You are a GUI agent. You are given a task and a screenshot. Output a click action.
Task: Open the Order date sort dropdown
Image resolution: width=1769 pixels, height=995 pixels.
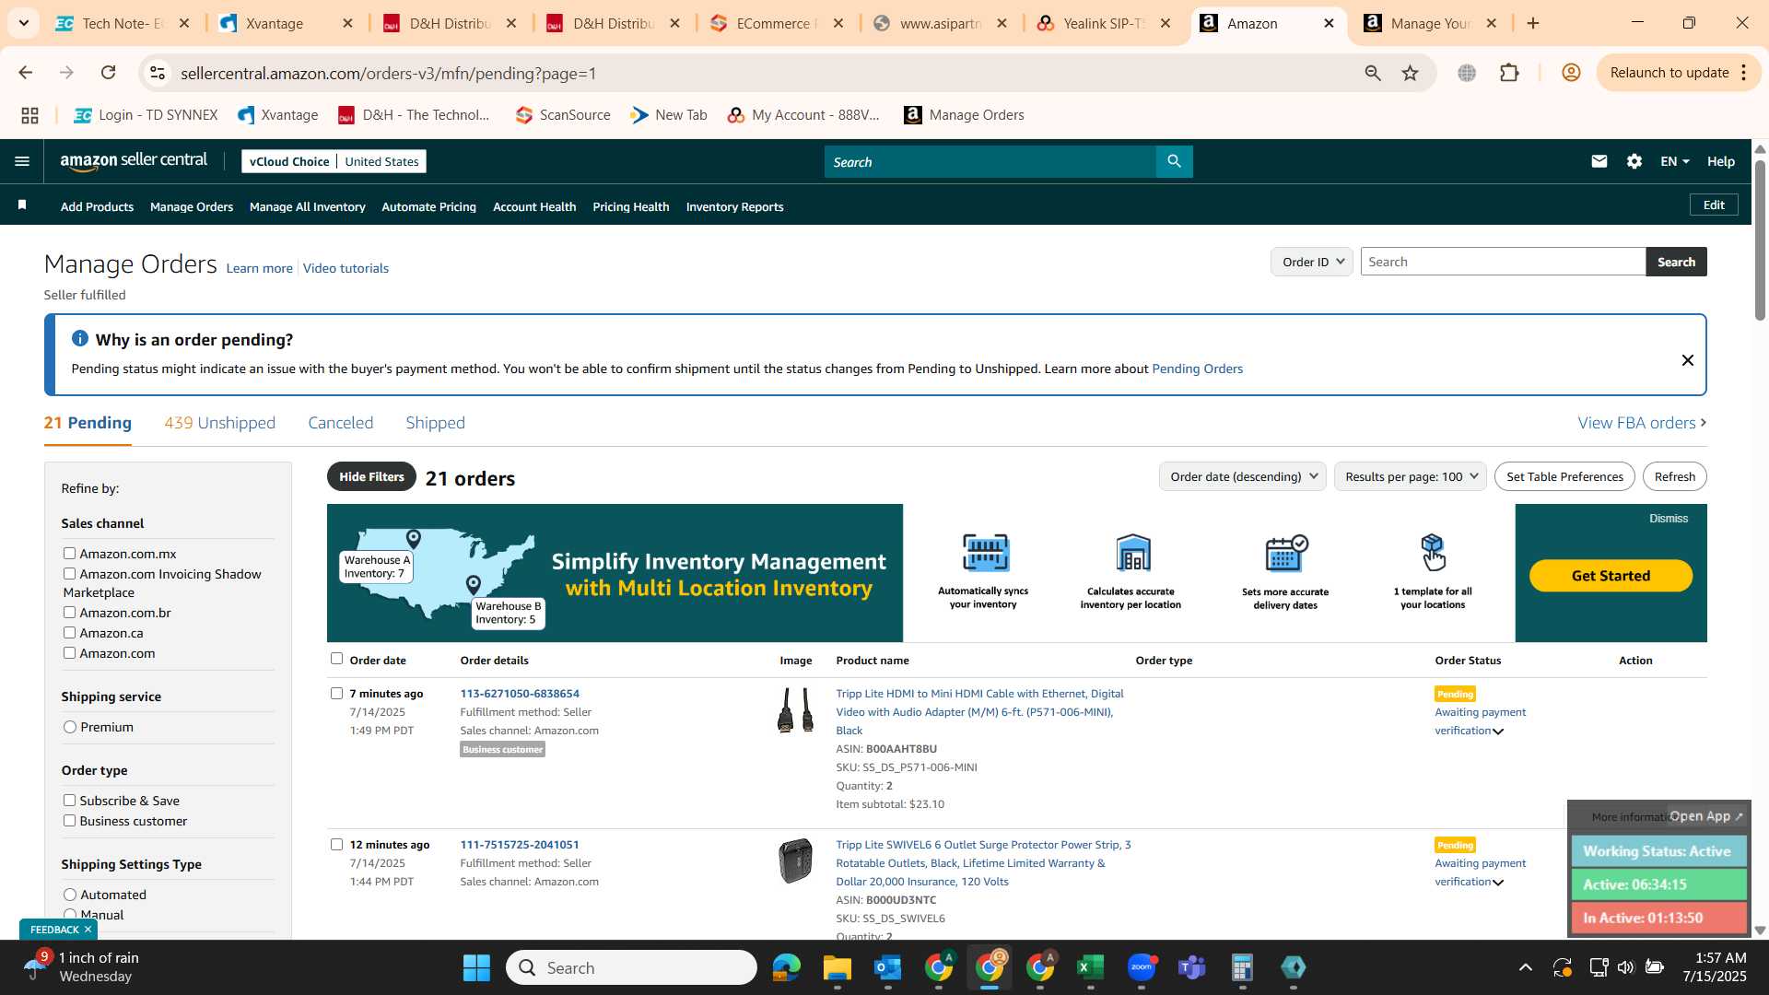[x=1242, y=476]
